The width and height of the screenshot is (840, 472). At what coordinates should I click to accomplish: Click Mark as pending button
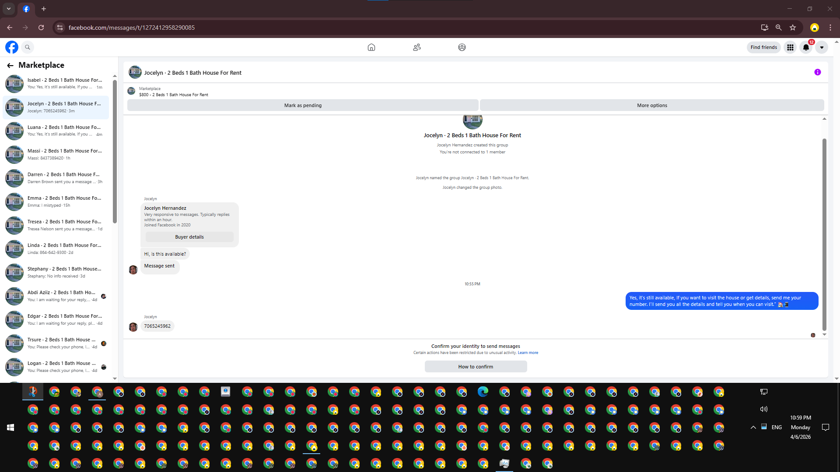[x=303, y=105]
